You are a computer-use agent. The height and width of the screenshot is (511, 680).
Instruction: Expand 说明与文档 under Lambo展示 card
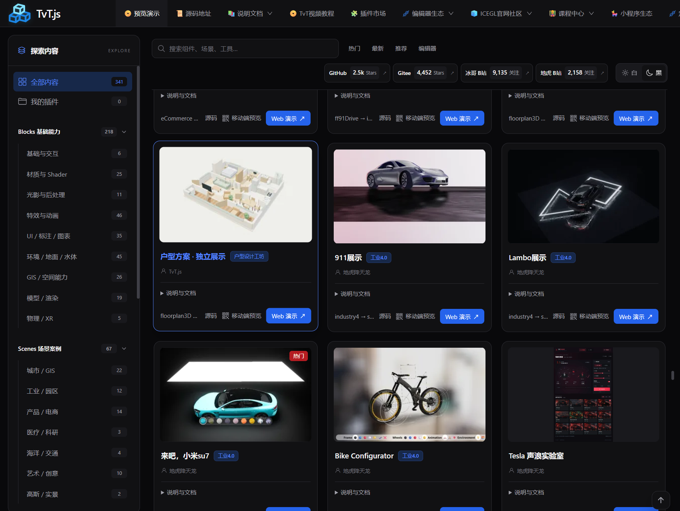(526, 294)
